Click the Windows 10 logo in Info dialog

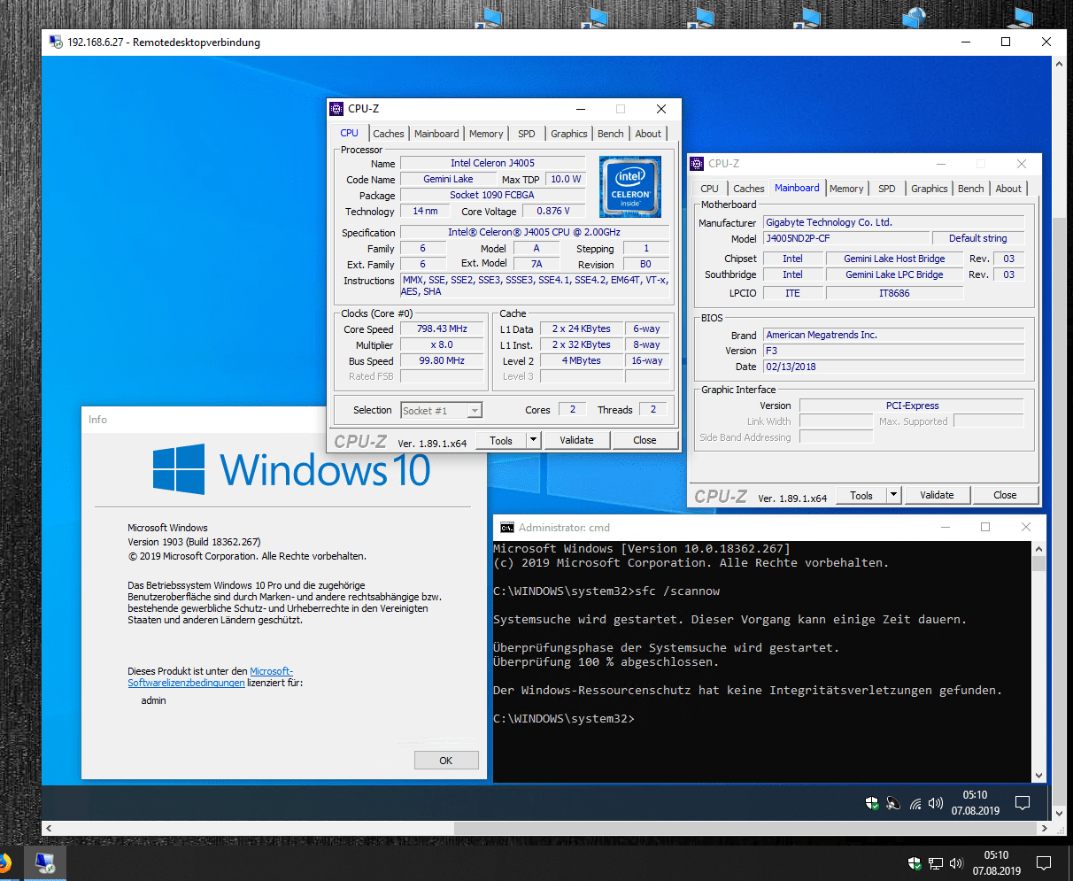[291, 469]
